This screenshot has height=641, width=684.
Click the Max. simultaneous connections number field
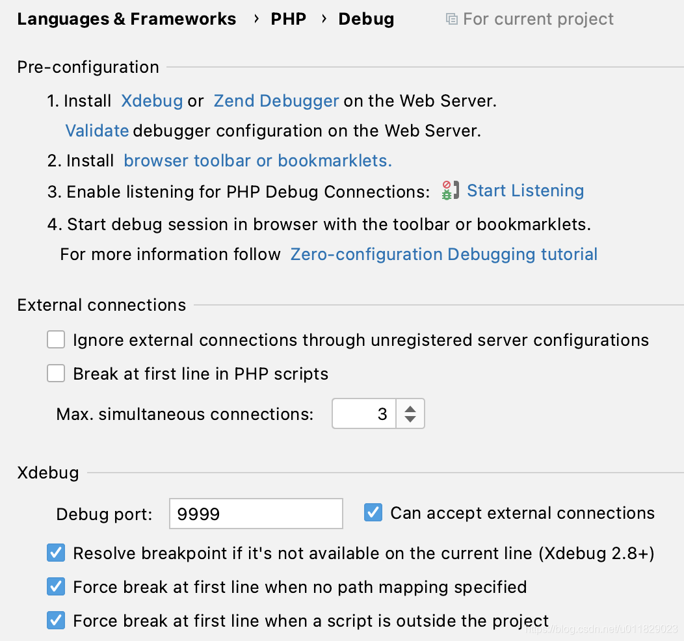364,414
